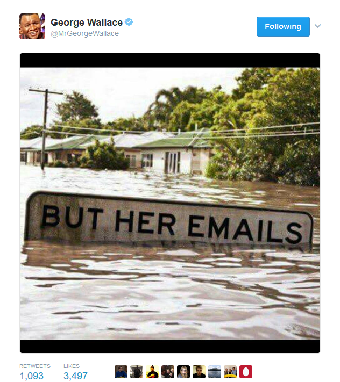Click the @MrGeorgeWallace handle
Screen dimensions: 340x382
point(84,33)
